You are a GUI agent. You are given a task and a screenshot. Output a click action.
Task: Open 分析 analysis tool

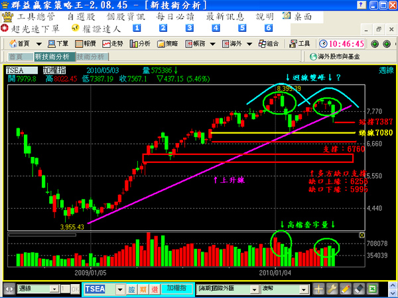pyautogui.click(x=140, y=44)
